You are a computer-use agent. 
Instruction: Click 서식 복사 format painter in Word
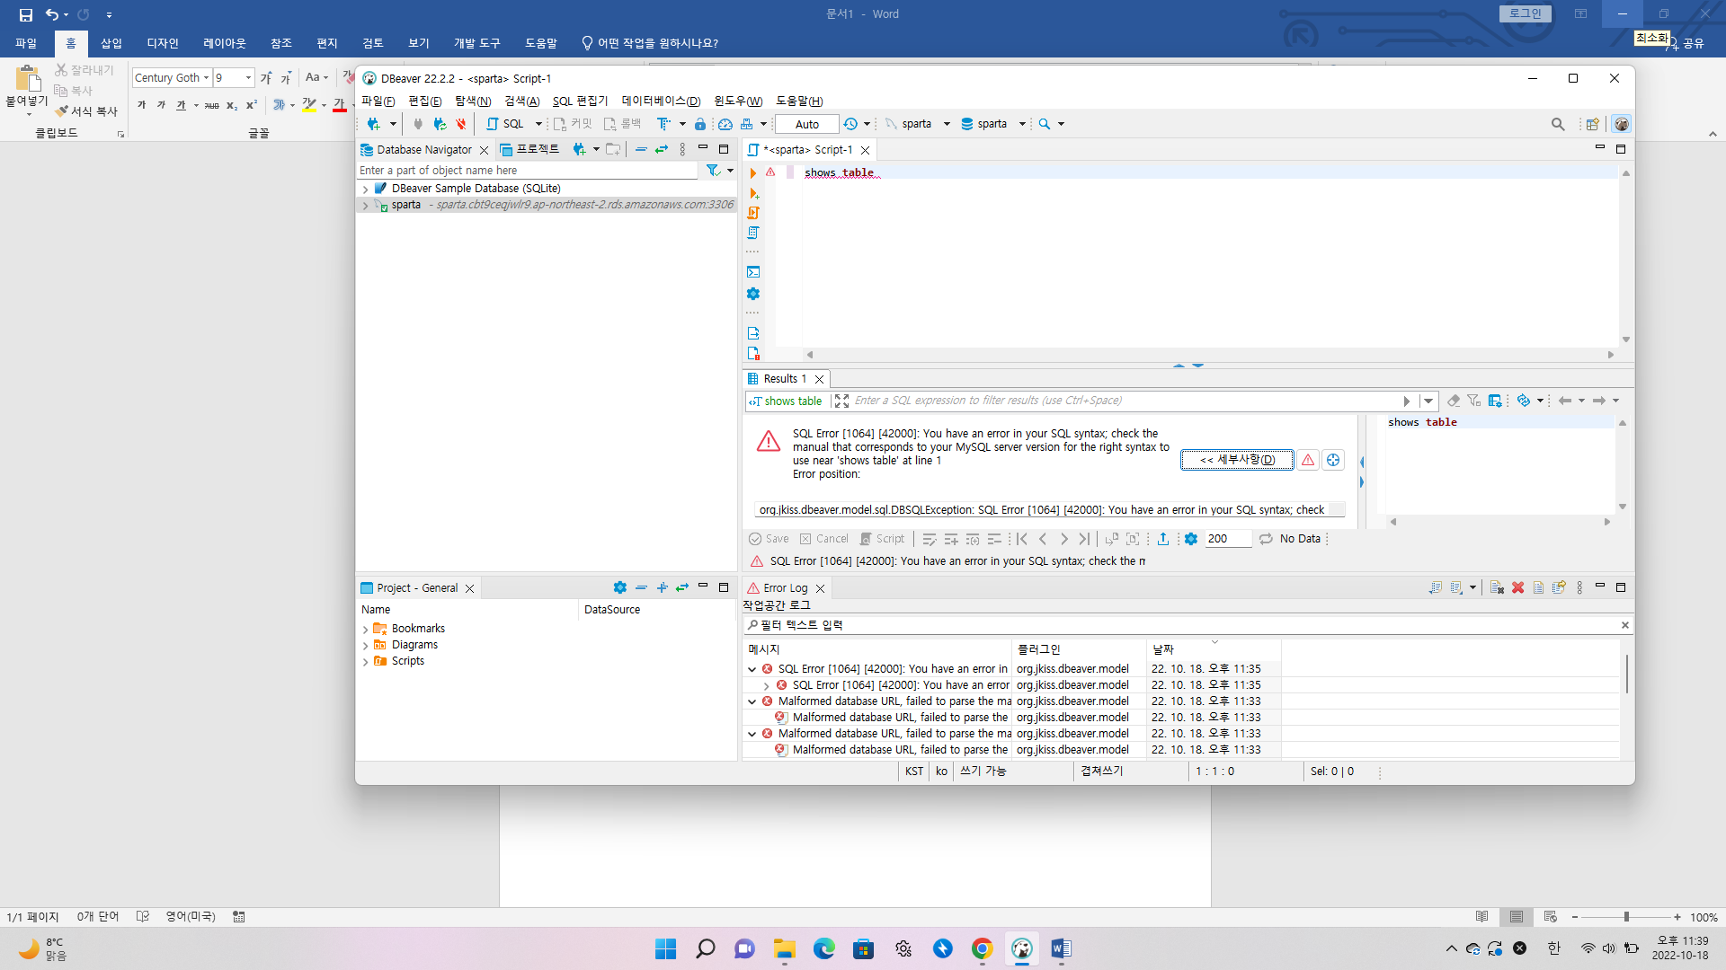(86, 111)
